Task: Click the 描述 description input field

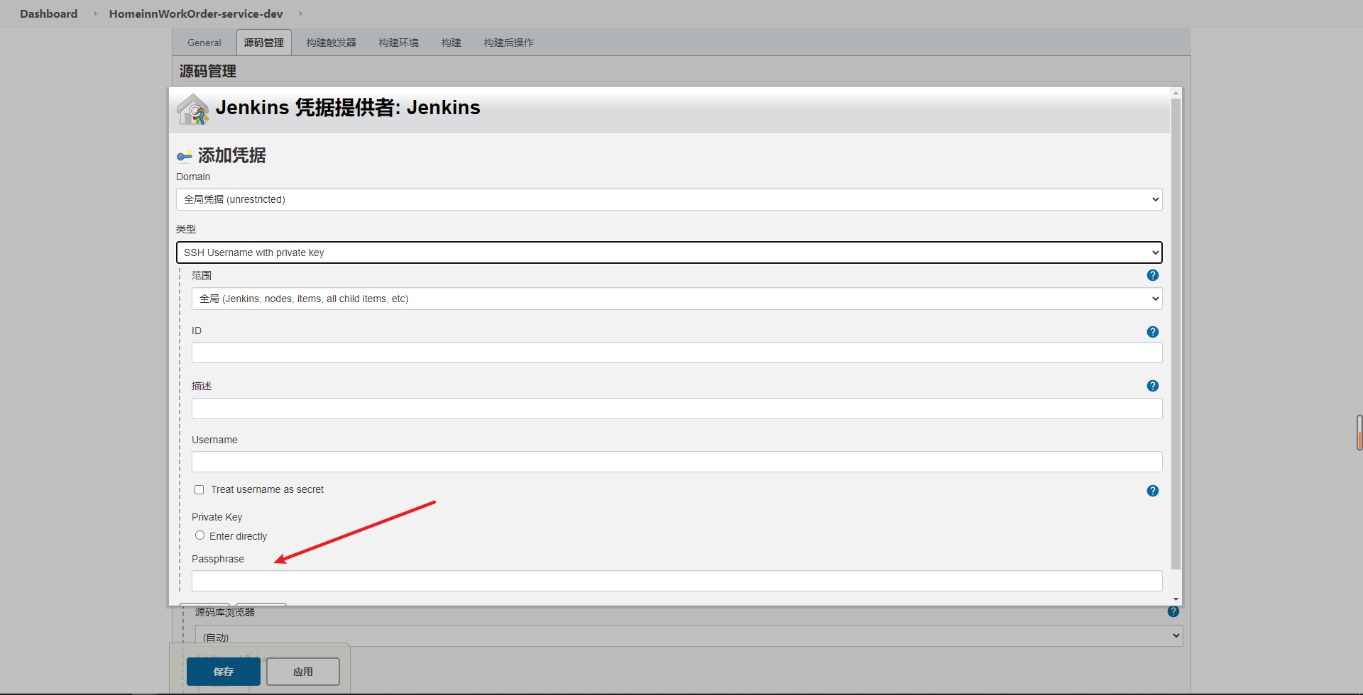Action: [x=677, y=408]
